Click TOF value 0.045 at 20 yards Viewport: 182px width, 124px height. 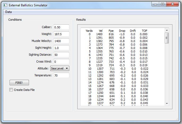[144, 103]
